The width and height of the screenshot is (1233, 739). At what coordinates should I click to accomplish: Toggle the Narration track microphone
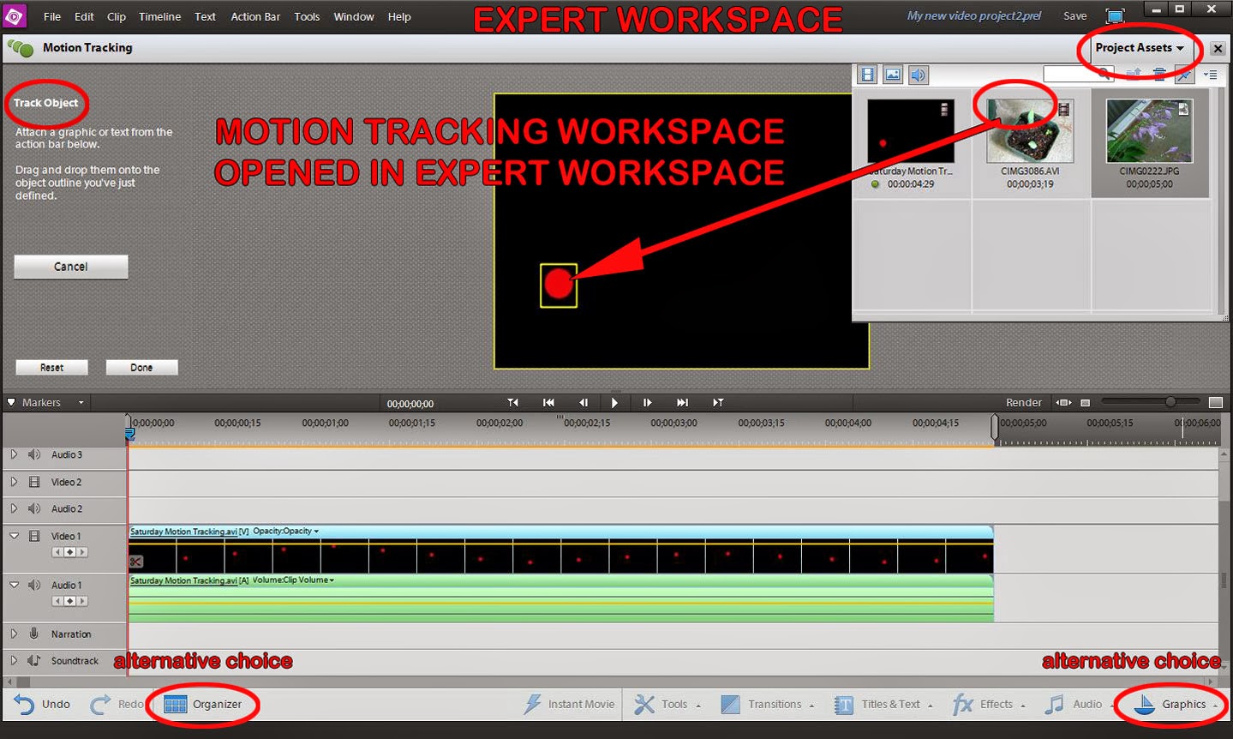(x=34, y=634)
